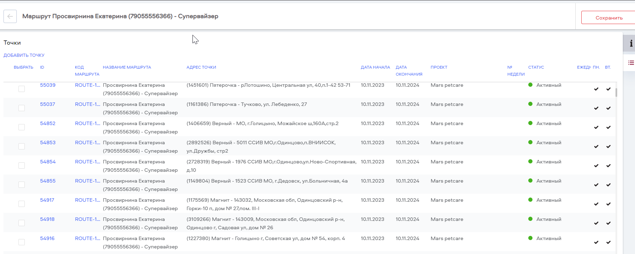Sort by Название маршрута column header
The width and height of the screenshot is (635, 254).
click(127, 67)
